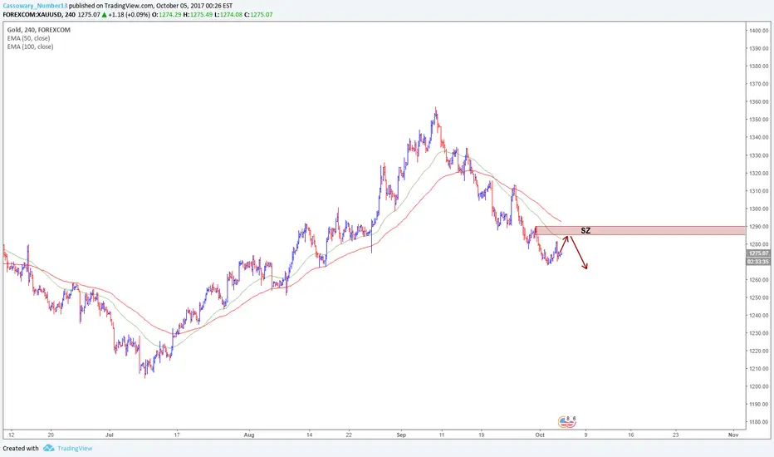774x457 pixels.
Task: Click the 1250.00 price axis label
Action: click(759, 297)
